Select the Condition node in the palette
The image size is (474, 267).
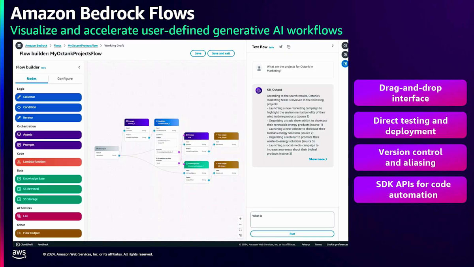[x=49, y=108]
